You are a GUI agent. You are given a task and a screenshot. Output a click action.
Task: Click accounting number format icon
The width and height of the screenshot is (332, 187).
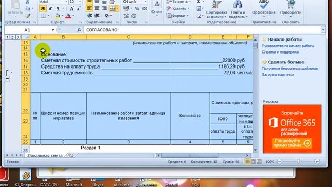[x=126, y=8]
